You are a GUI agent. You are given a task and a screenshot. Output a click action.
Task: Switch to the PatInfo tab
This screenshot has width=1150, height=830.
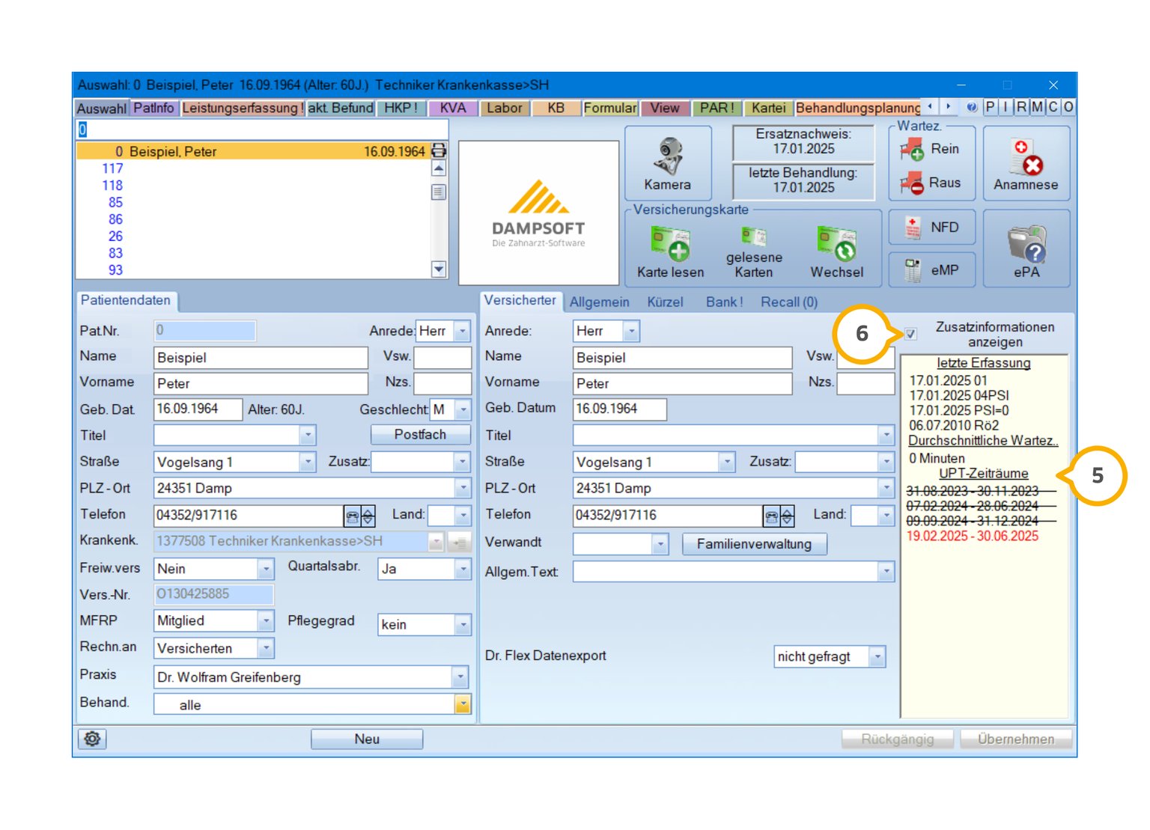click(x=153, y=108)
